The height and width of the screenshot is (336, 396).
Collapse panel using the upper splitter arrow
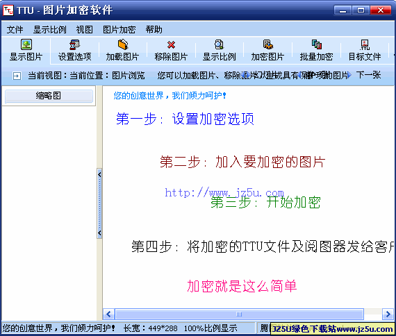tap(99, 174)
